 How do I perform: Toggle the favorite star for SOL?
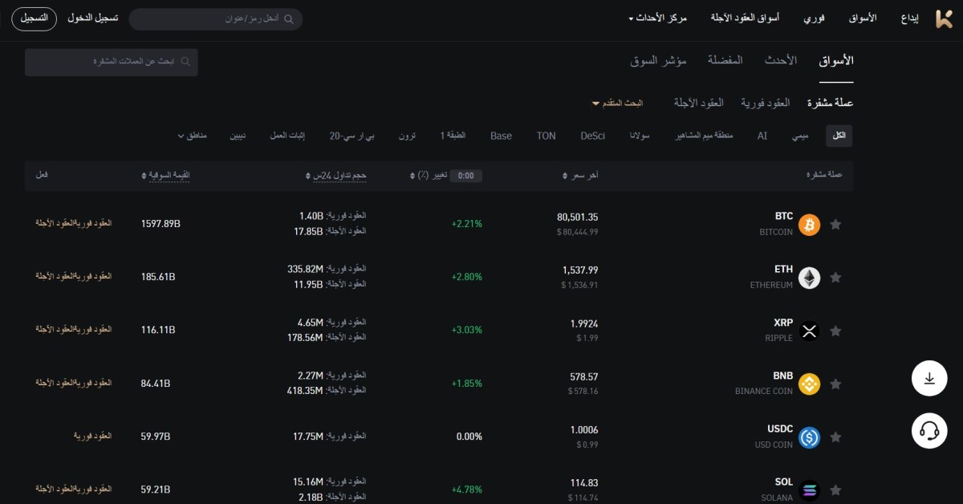pyautogui.click(x=835, y=490)
